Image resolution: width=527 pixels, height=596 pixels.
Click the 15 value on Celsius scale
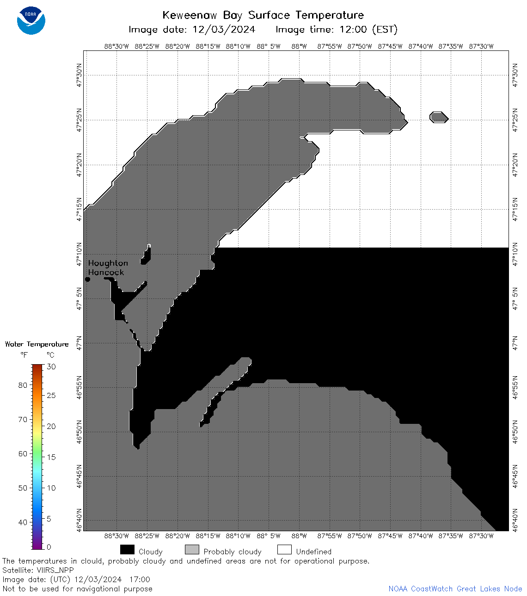51,457
